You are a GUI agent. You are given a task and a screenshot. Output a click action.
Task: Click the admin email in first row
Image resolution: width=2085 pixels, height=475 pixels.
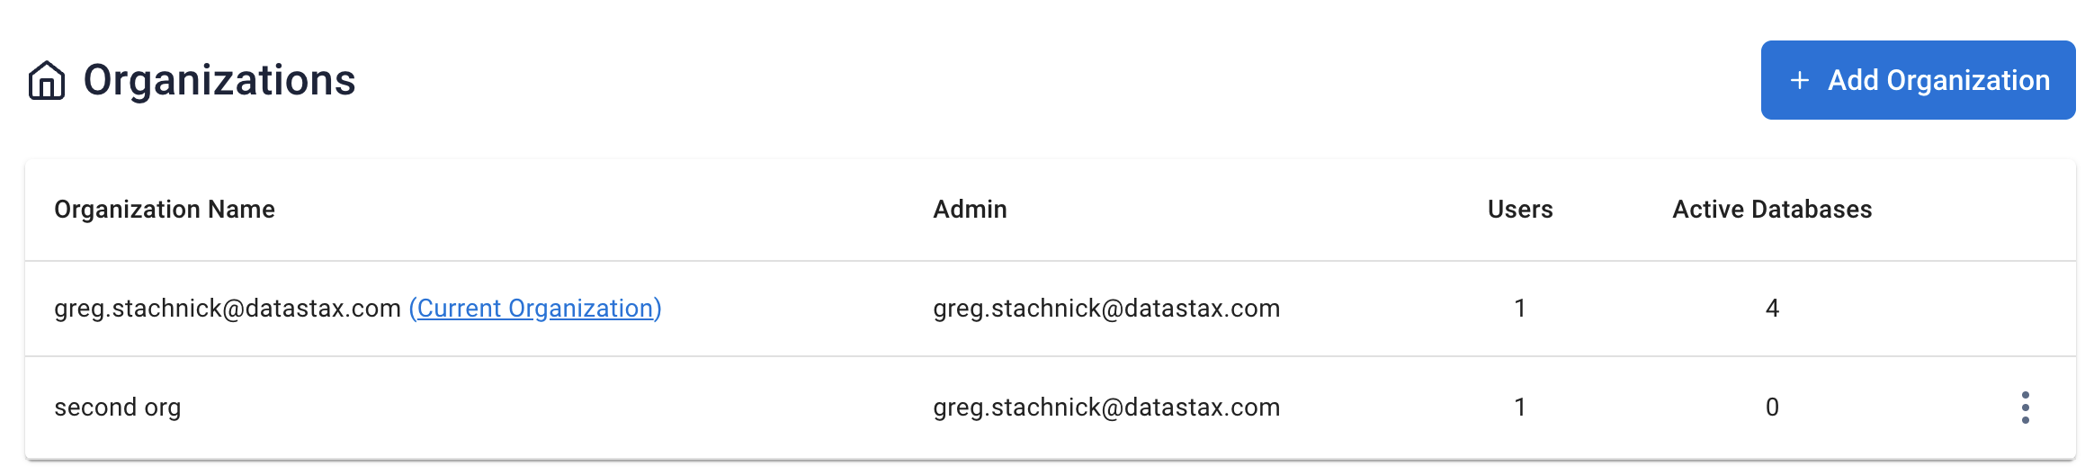click(x=1106, y=309)
